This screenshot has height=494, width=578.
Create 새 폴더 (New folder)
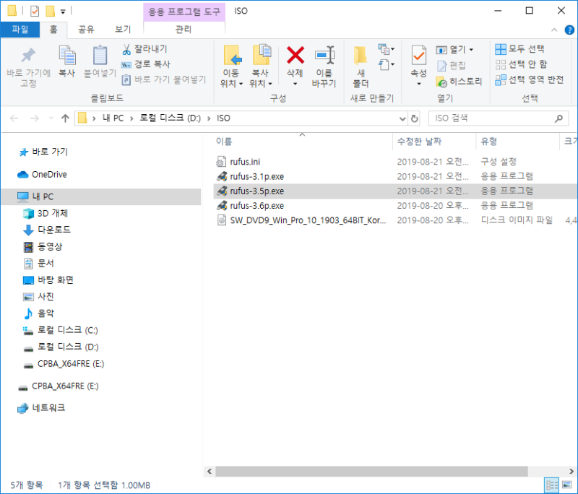click(361, 66)
